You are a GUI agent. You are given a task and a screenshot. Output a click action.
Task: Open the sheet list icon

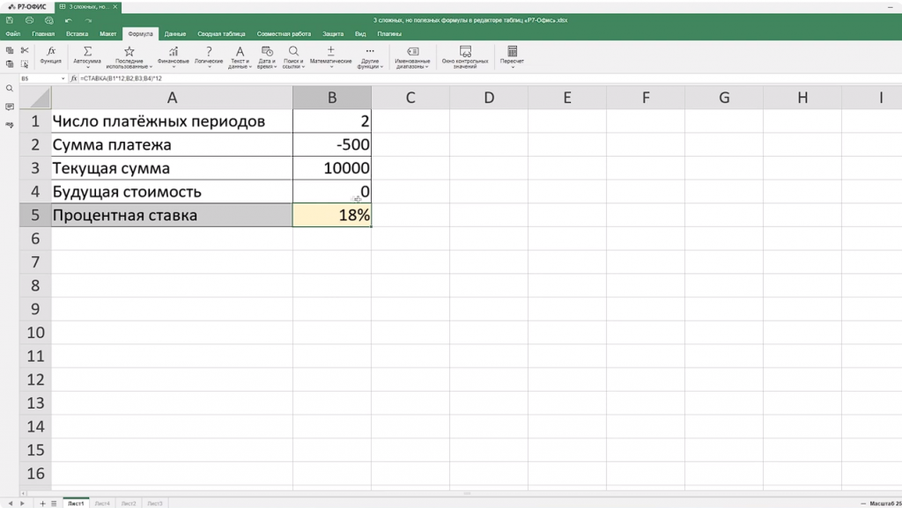tap(54, 504)
